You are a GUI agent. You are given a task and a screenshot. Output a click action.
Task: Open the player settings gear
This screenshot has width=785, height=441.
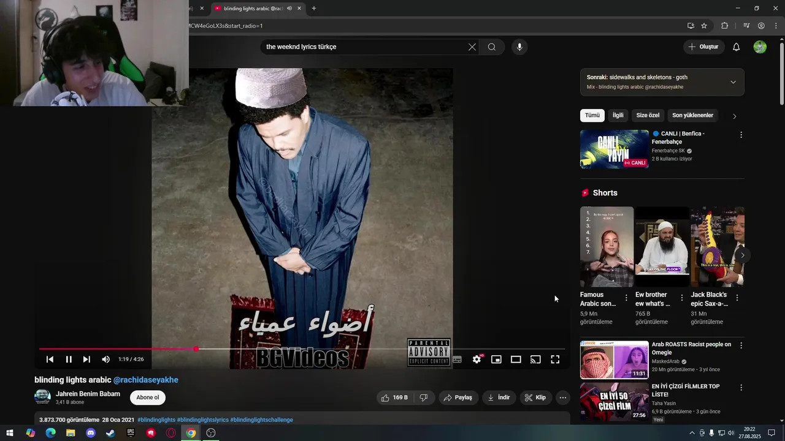tap(477, 360)
